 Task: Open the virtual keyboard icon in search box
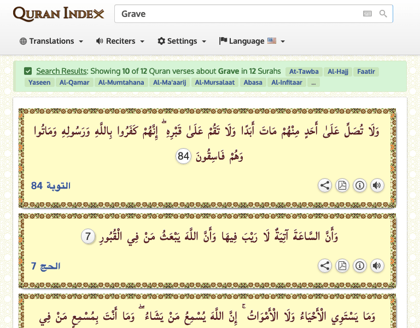coord(367,14)
